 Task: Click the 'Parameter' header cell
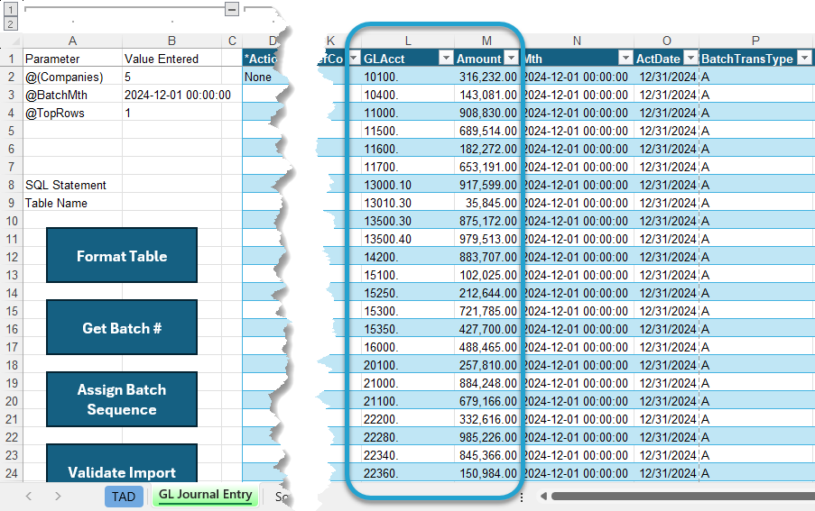pyautogui.click(x=72, y=59)
